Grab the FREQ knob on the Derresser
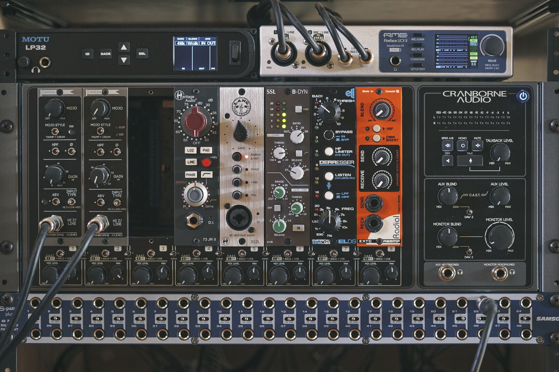559x372 pixels. coord(329,221)
